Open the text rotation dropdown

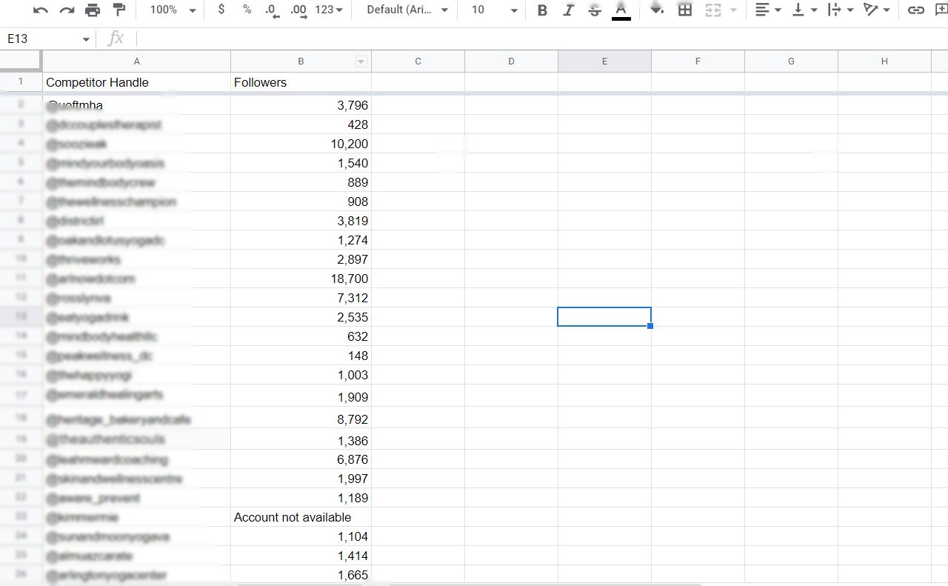pos(876,10)
